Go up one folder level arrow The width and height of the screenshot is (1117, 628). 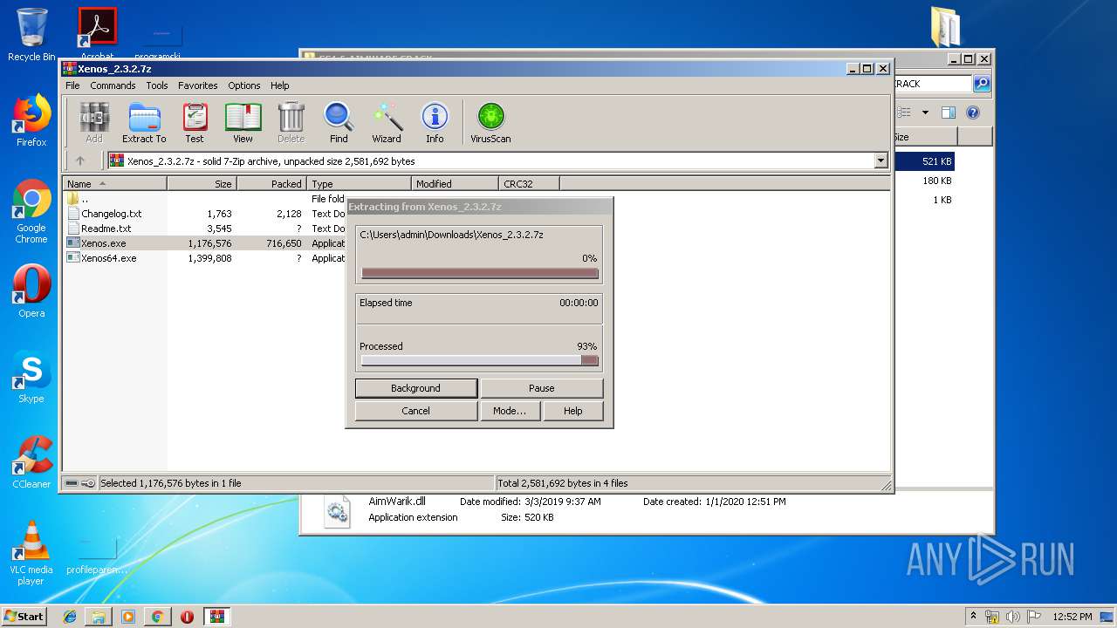coord(80,160)
